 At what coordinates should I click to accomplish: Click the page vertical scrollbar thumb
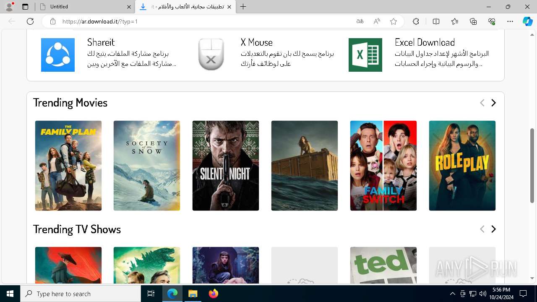coord(532,165)
